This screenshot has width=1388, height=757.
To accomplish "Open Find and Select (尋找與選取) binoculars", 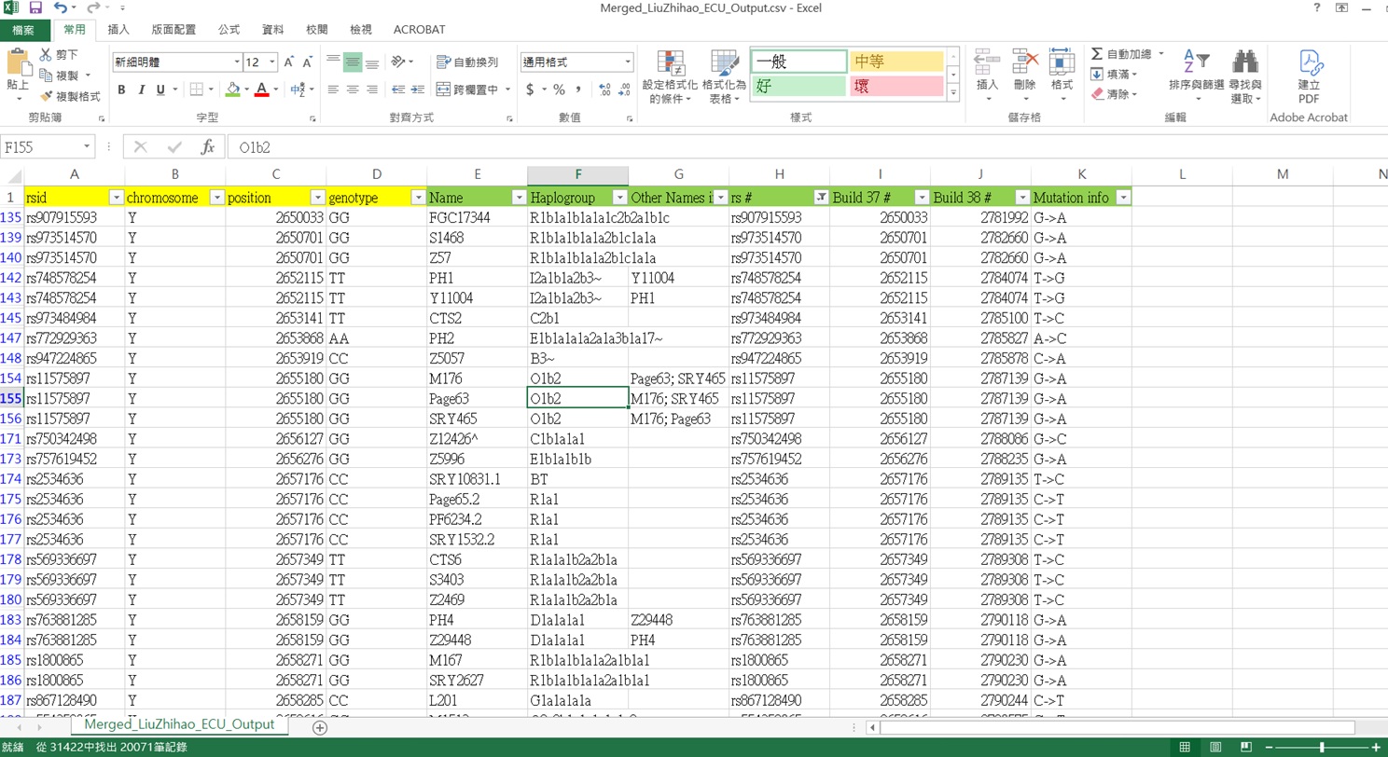I will [1245, 77].
